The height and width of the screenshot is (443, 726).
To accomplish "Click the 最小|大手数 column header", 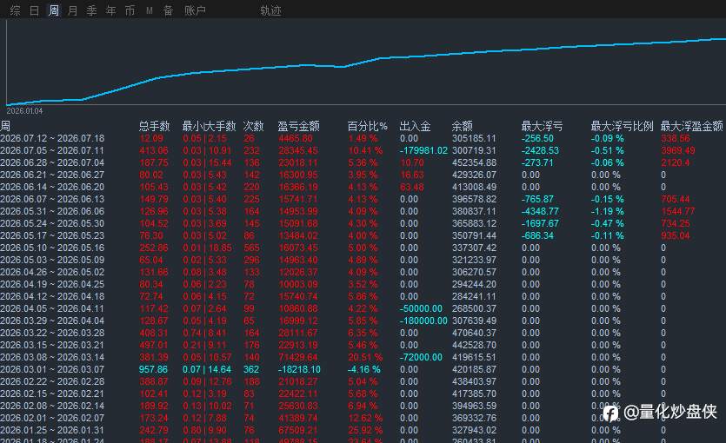I will tap(209, 126).
